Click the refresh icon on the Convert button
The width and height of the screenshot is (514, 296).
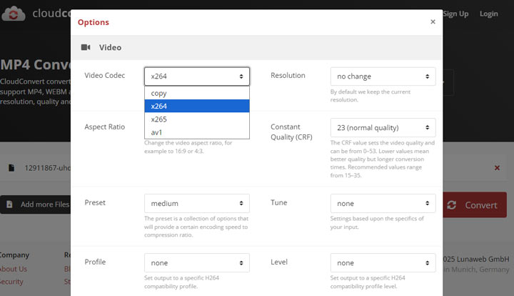451,205
